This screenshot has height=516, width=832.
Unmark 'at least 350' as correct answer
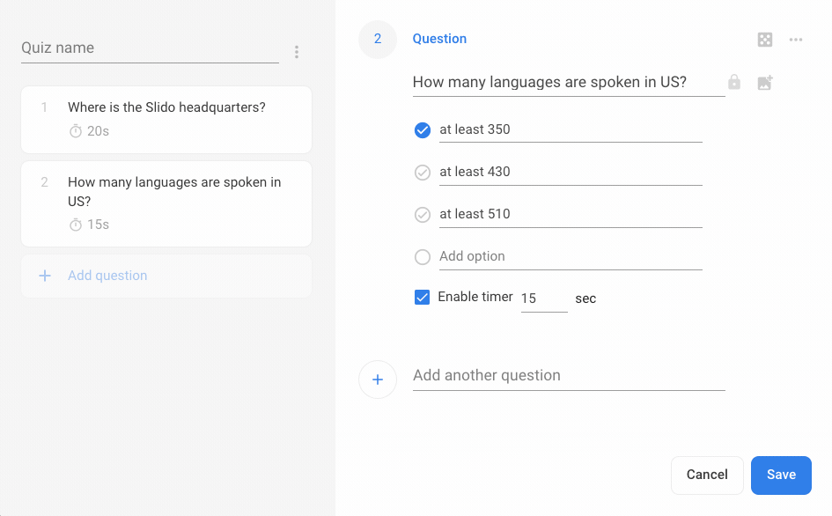tap(423, 130)
